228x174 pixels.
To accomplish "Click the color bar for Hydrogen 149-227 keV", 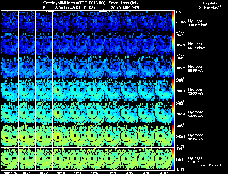I will click(x=173, y=22).
